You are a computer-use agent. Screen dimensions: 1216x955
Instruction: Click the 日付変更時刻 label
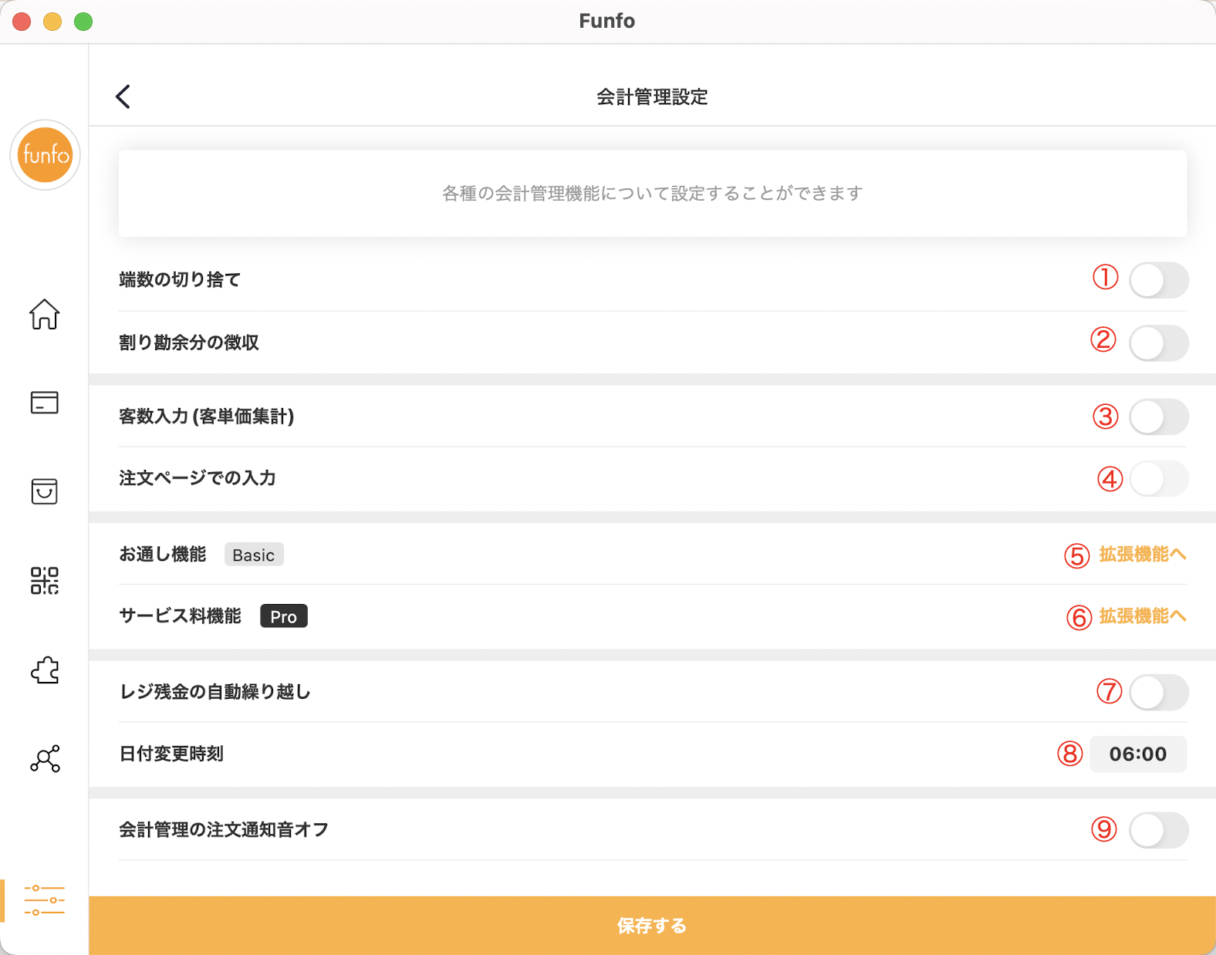(171, 754)
